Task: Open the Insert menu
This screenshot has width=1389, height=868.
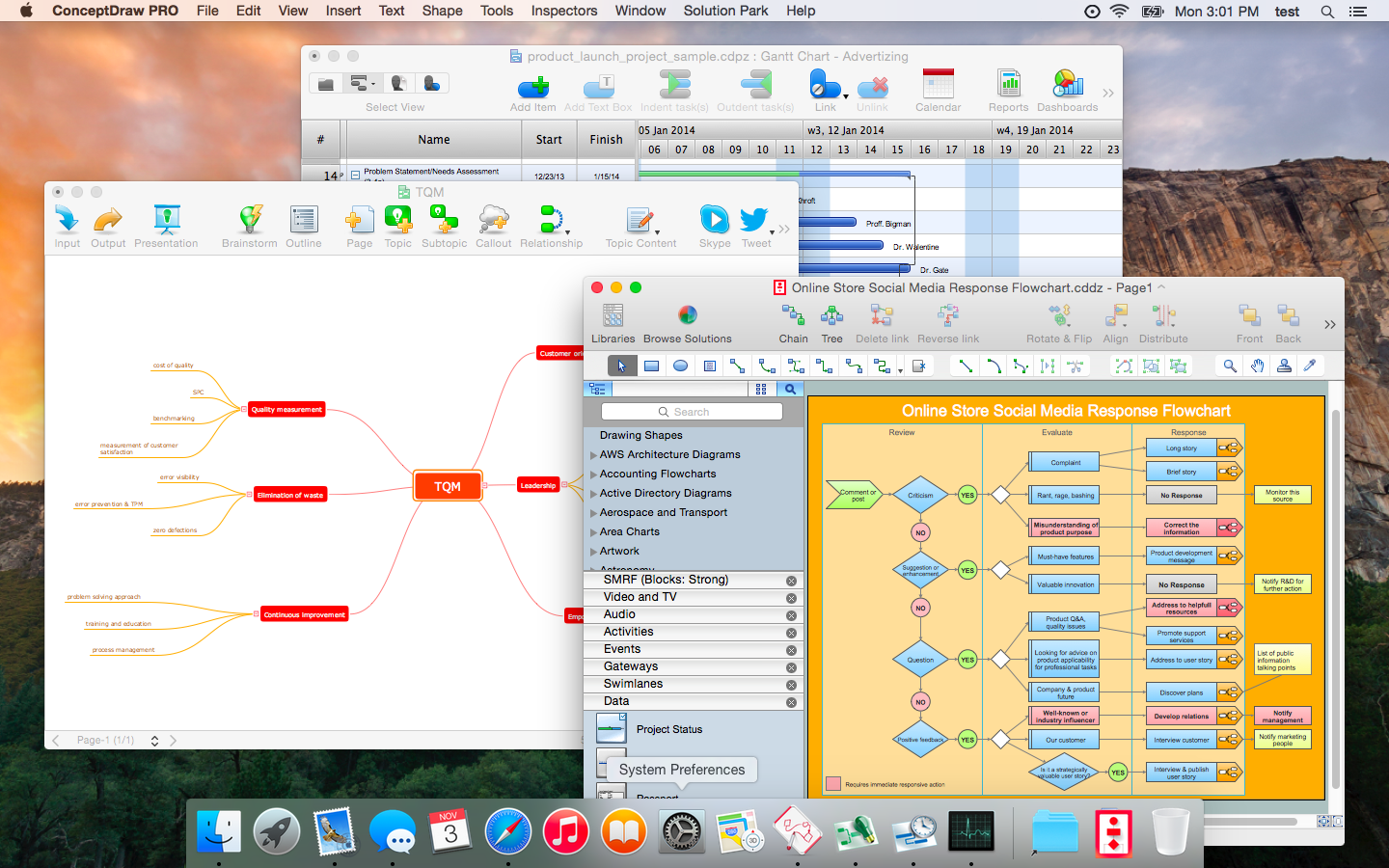Action: tap(343, 11)
